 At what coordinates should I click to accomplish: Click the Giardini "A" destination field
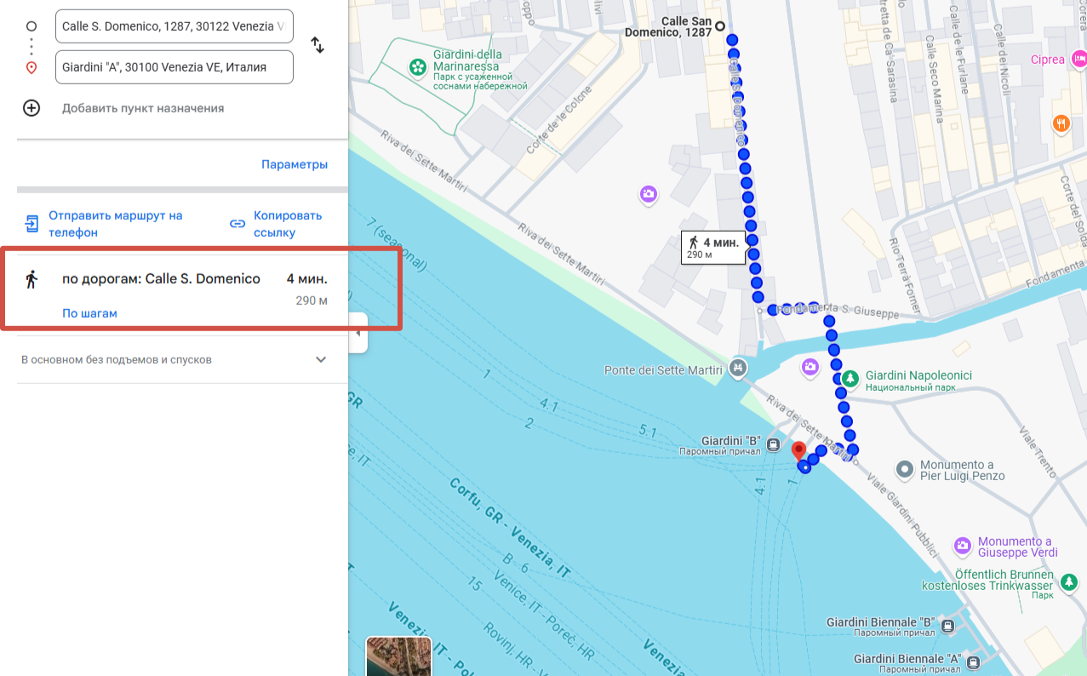click(174, 67)
